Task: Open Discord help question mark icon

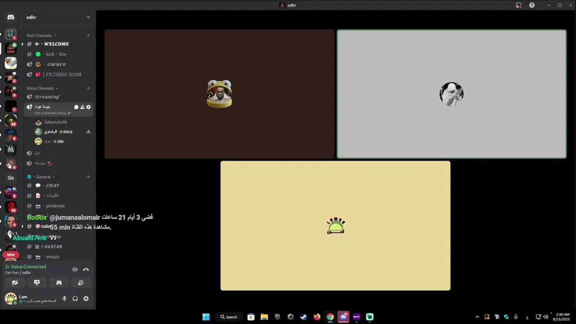Action: [532, 5]
